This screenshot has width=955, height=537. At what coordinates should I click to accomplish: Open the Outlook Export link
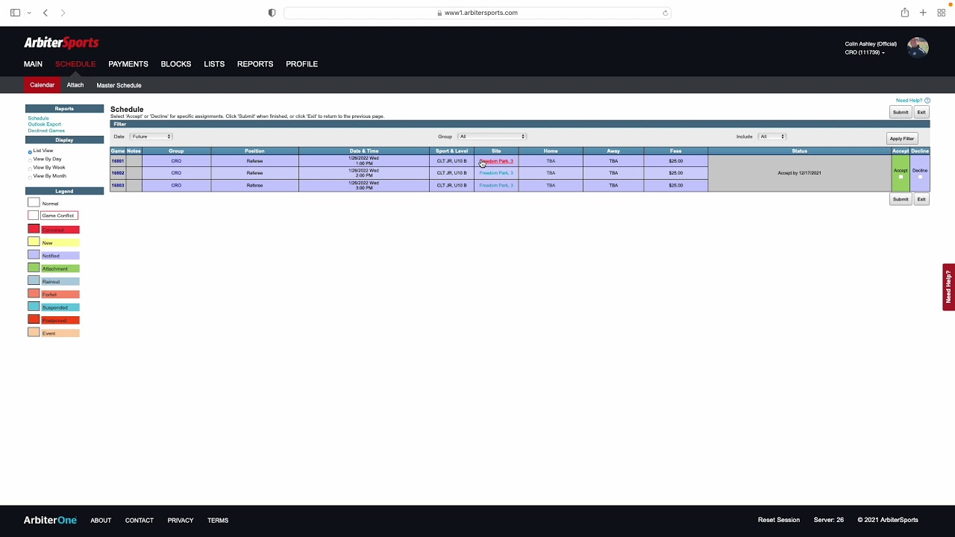click(x=45, y=125)
